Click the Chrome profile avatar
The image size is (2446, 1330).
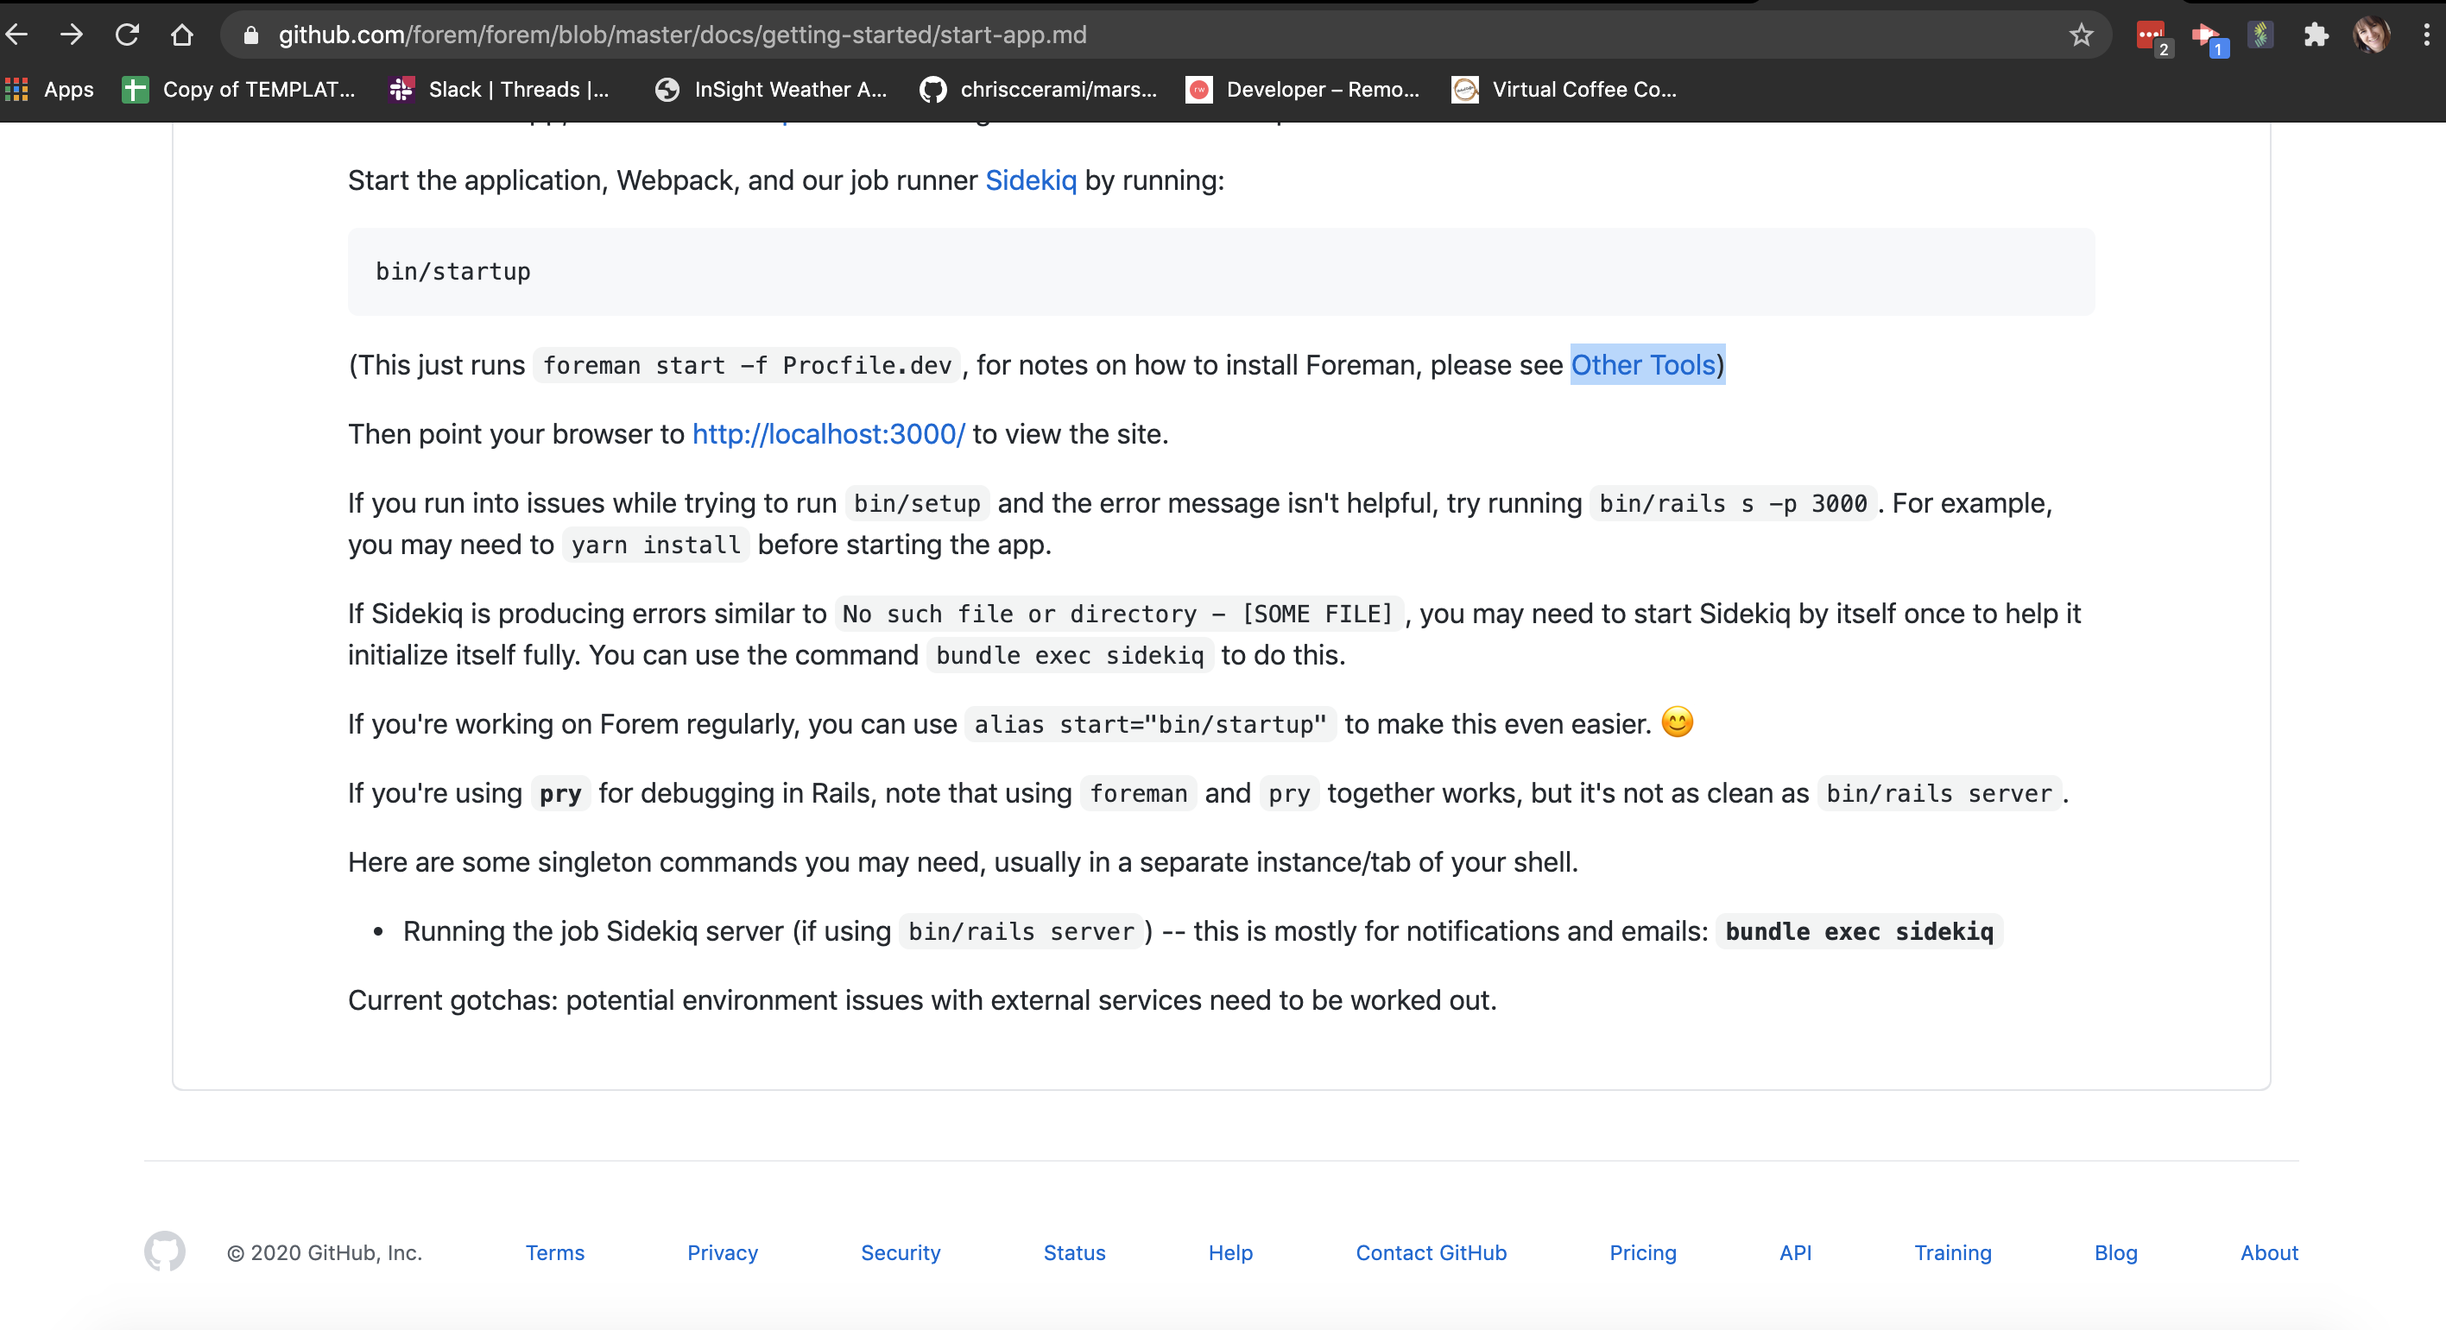[x=2373, y=35]
